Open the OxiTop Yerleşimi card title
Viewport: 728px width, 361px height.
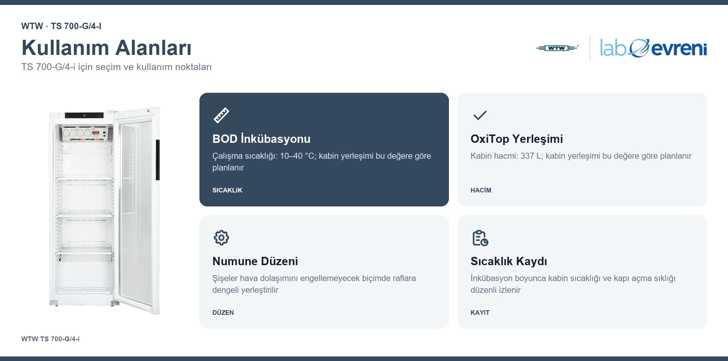click(x=516, y=139)
